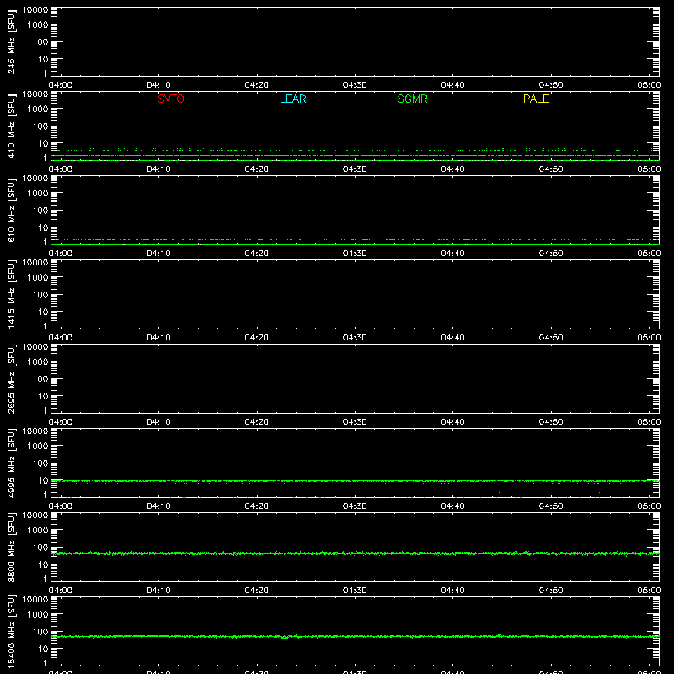Select the 15400 MHz [SFU] axis title
674x674 pixels.
click(11, 631)
